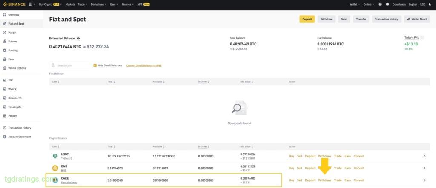Screen dimensions: 436x188
Task: Click the Futures sidebar icon
Action: (x=4, y=41)
